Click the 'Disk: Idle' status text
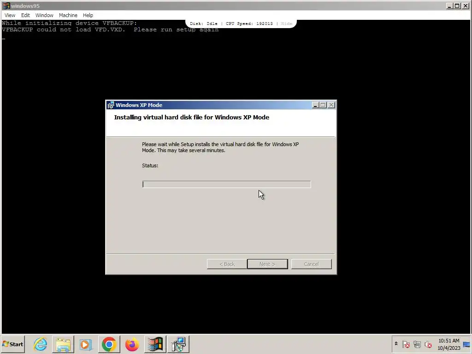This screenshot has width=472, height=354. [203, 24]
